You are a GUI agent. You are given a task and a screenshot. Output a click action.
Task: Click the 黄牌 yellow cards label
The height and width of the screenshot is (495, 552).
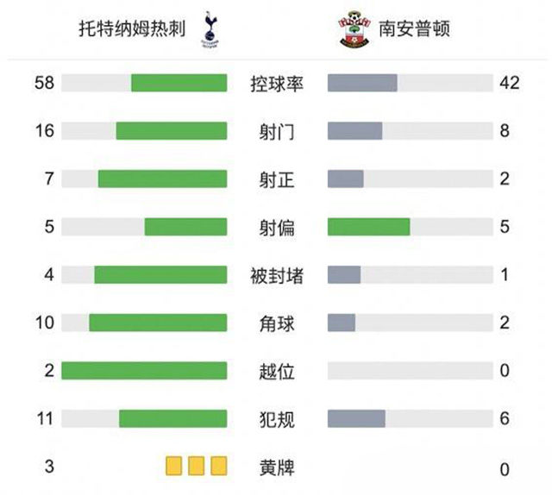pos(276,467)
